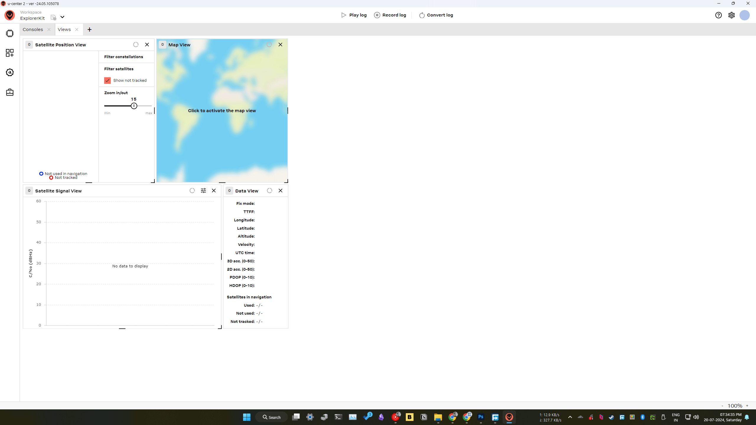The image size is (756, 425).
Task: Switch to the Views tab
Action: tap(64, 30)
